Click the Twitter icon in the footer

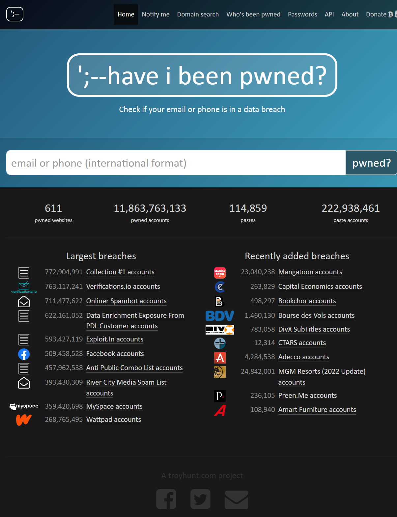tap(200, 499)
